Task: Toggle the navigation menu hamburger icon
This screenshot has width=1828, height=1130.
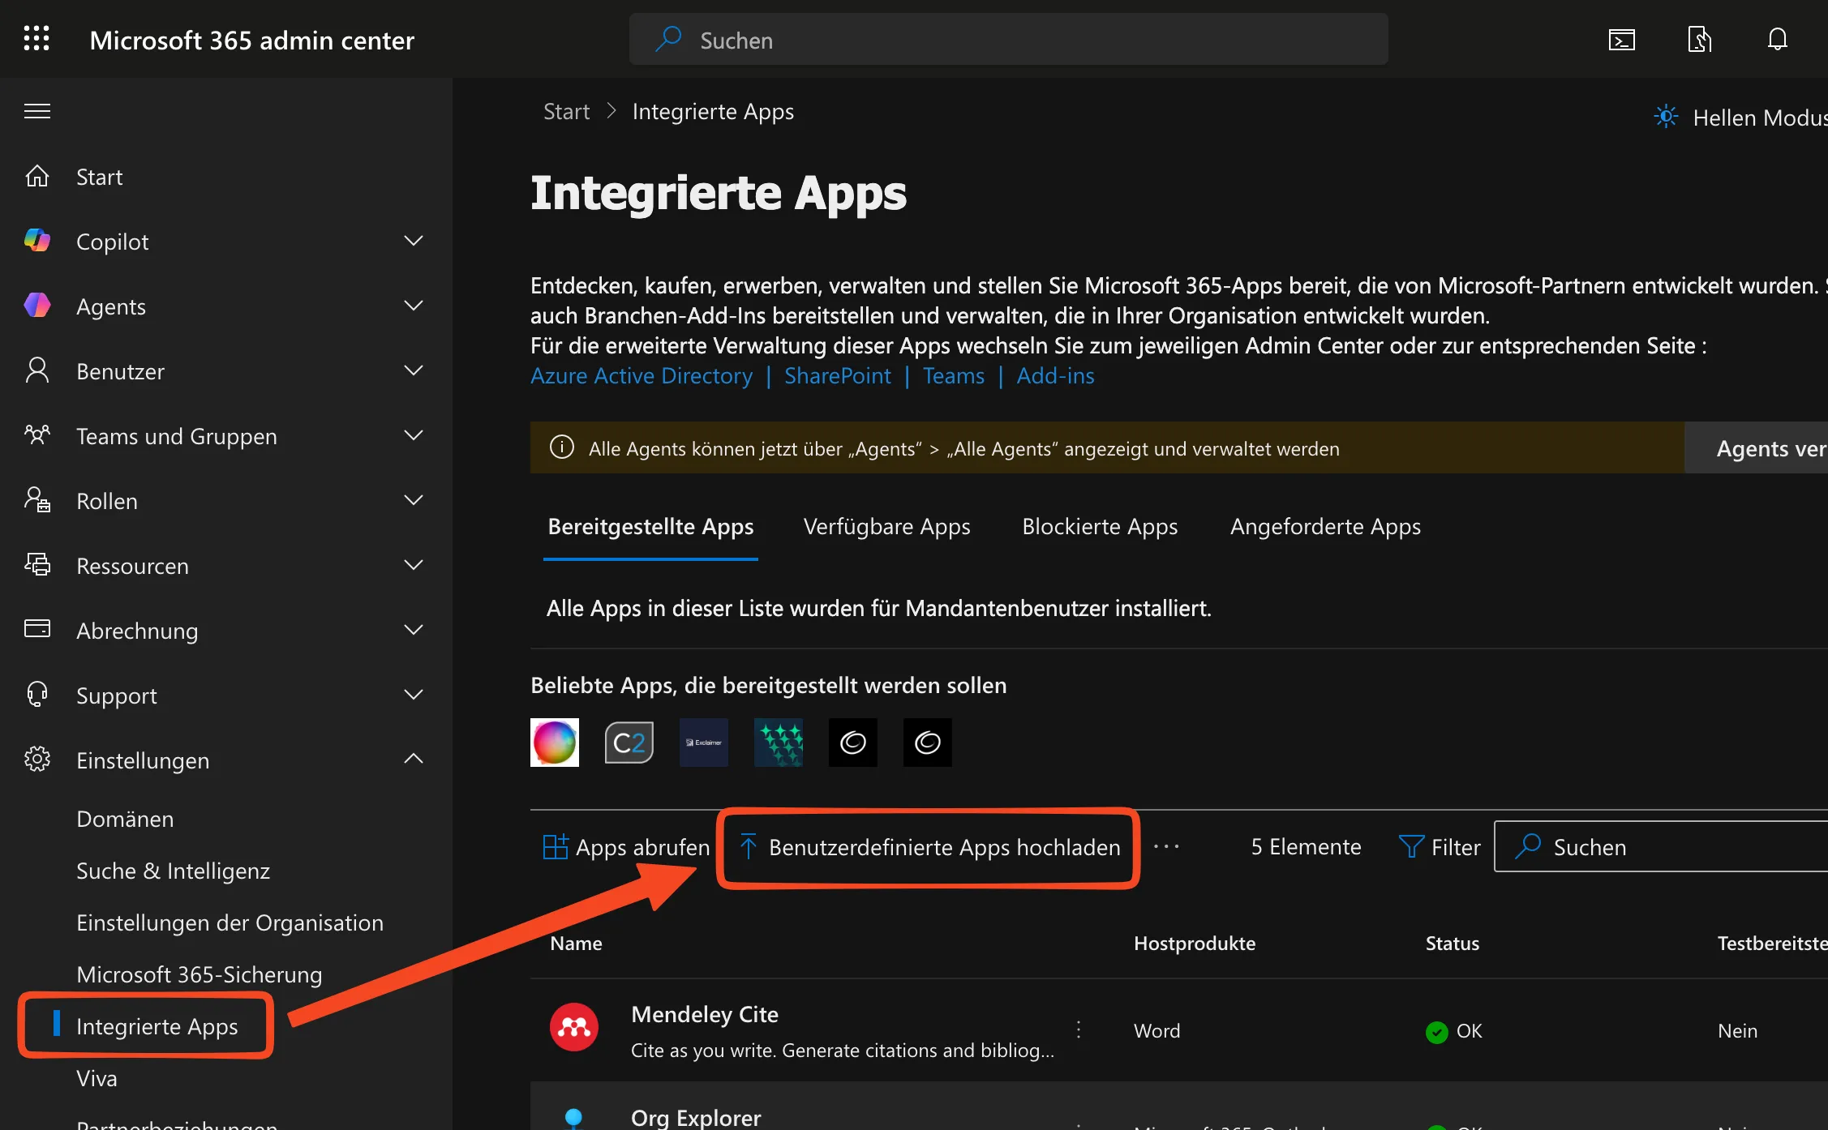Action: tap(37, 111)
